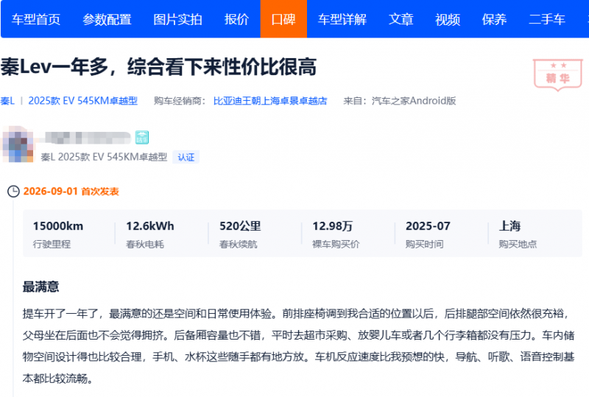Open the 车型详解 tab
The height and width of the screenshot is (397, 589).
[342, 19]
